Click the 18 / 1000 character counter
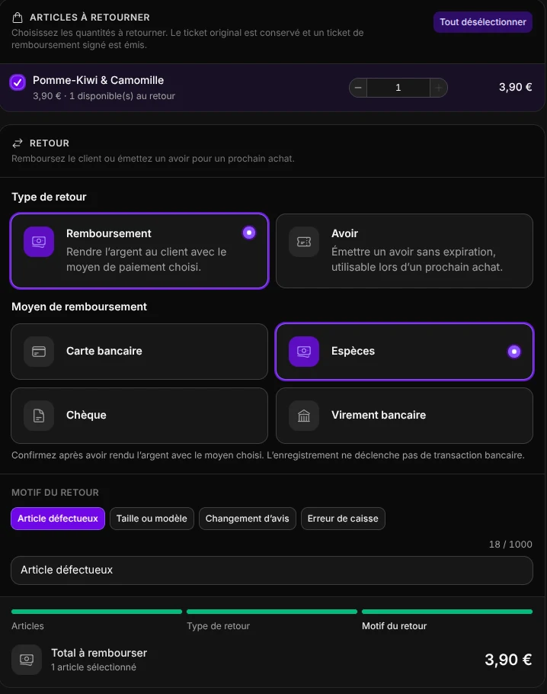Image resolution: width=547 pixels, height=694 pixels. (x=510, y=545)
